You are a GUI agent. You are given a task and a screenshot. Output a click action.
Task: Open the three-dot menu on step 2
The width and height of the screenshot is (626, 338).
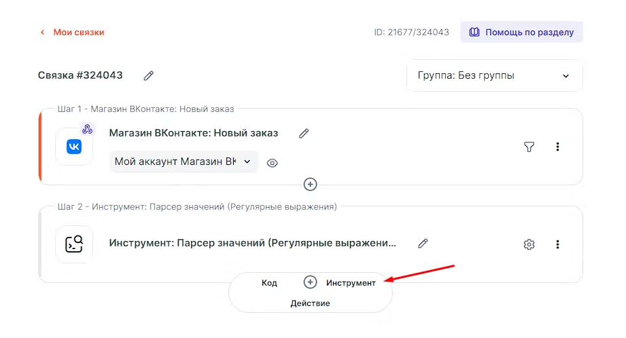557,244
